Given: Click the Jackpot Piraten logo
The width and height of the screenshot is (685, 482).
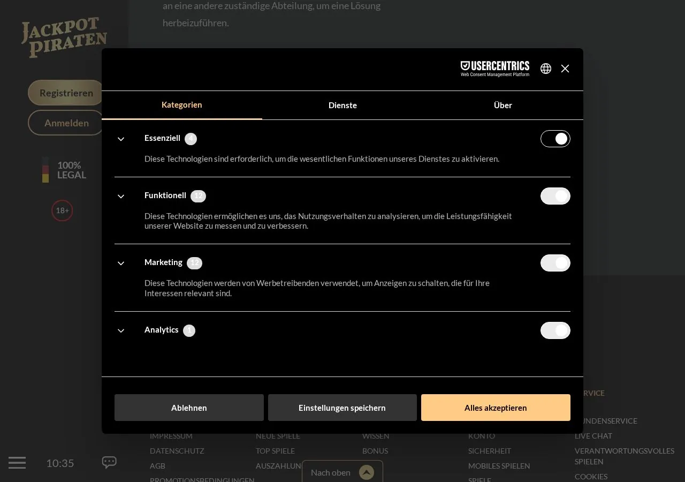Looking at the screenshot, I should tap(64, 37).
